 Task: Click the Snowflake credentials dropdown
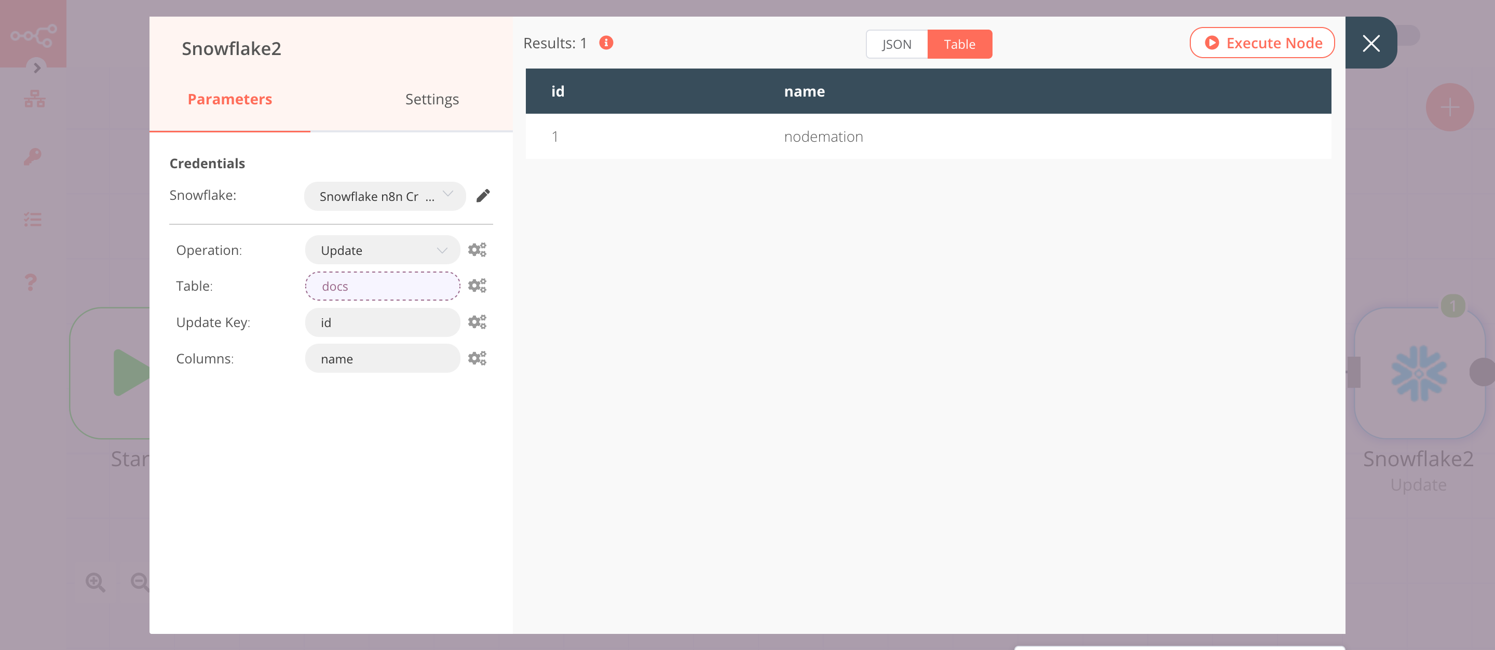pos(383,196)
